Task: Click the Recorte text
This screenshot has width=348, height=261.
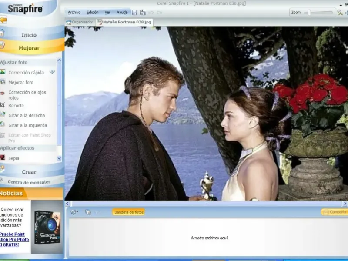Action: pyautogui.click(x=16, y=105)
